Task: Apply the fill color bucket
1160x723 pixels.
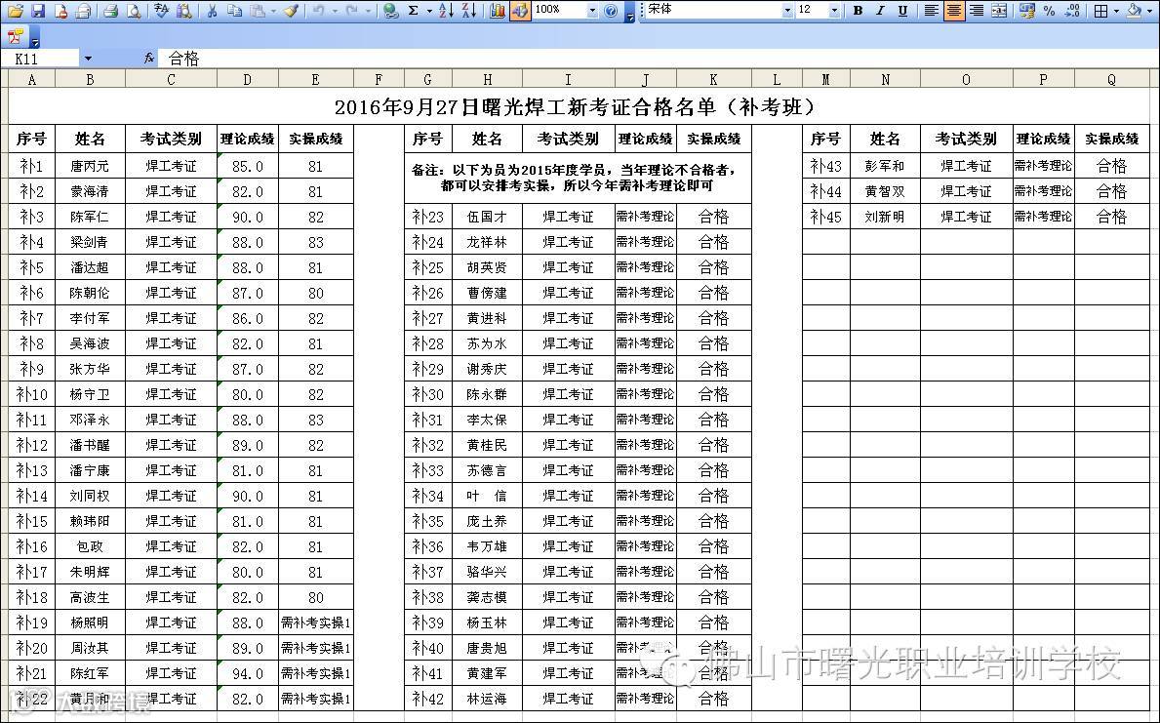Action: click(1134, 11)
